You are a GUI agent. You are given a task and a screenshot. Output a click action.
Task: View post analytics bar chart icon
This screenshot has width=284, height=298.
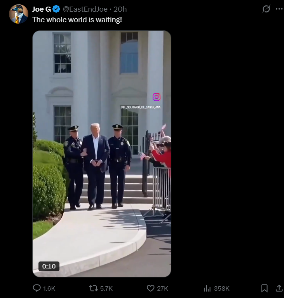pyautogui.click(x=207, y=288)
